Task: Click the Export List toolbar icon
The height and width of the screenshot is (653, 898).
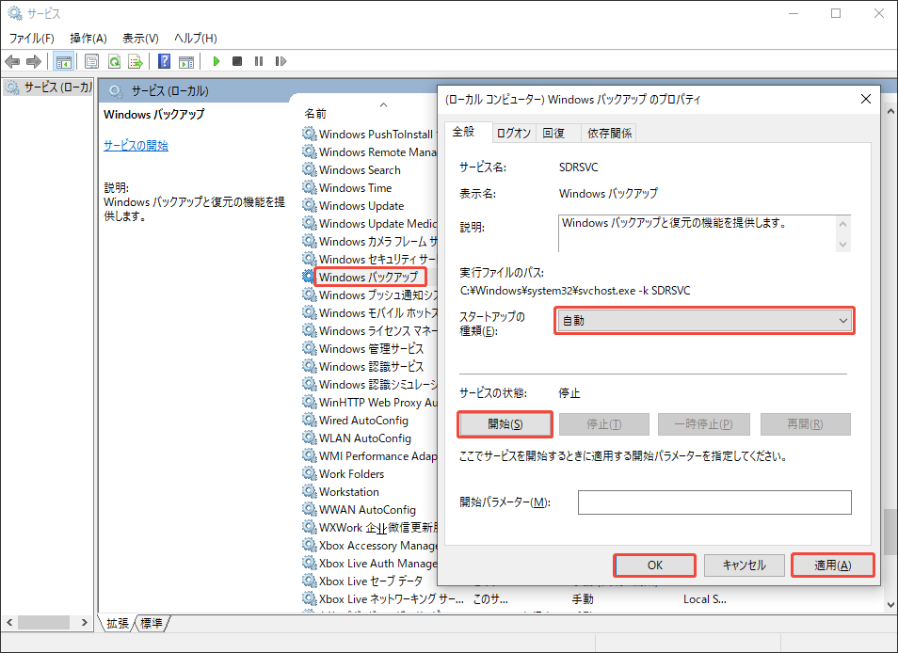Action: pyautogui.click(x=136, y=61)
